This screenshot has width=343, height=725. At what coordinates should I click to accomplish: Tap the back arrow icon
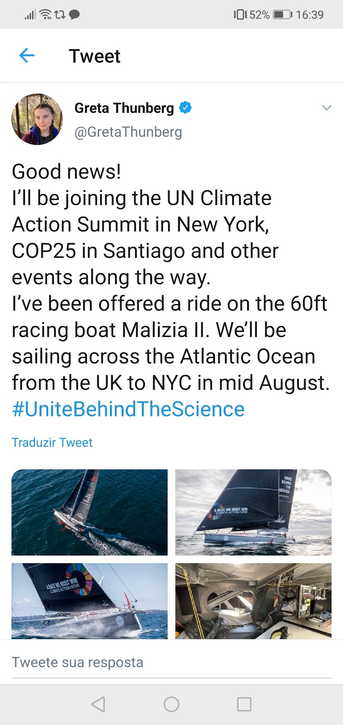pyautogui.click(x=27, y=56)
